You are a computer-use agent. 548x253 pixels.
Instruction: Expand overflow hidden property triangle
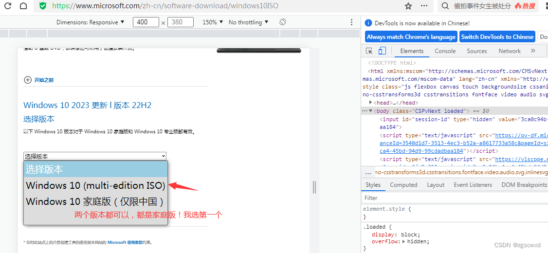click(x=404, y=241)
